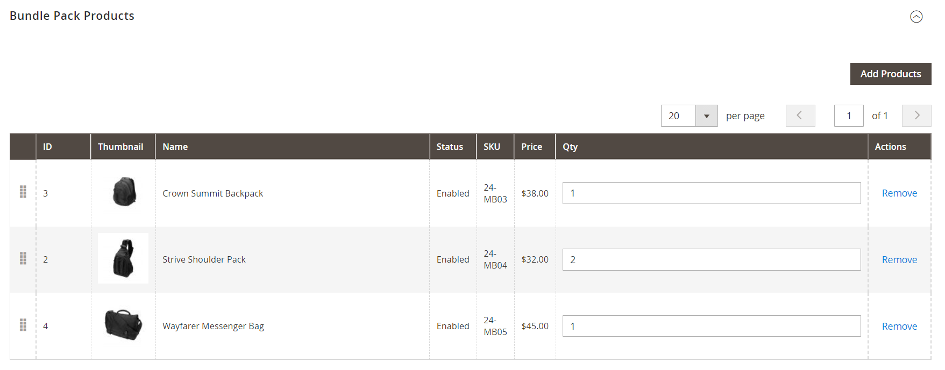
Task: Focus the Qty field for Crown Summit Backpack
Action: pyautogui.click(x=711, y=193)
